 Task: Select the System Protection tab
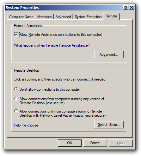(x=88, y=17)
